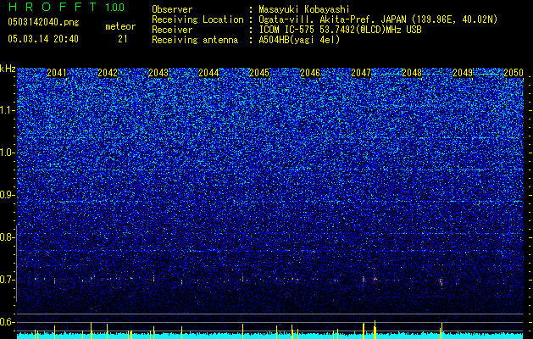This screenshot has height=339, width=533.
Task: Select observer name Masayuki Kobayashi
Action: click(304, 9)
